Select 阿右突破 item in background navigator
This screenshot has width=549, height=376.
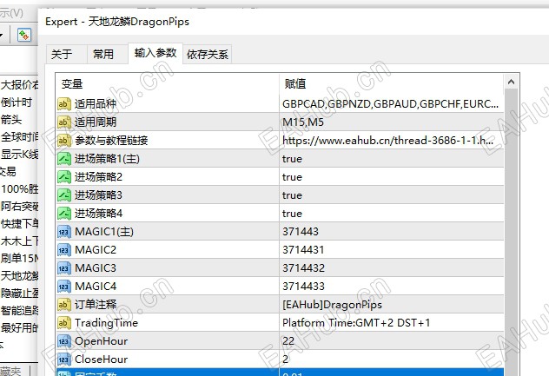coord(20,206)
